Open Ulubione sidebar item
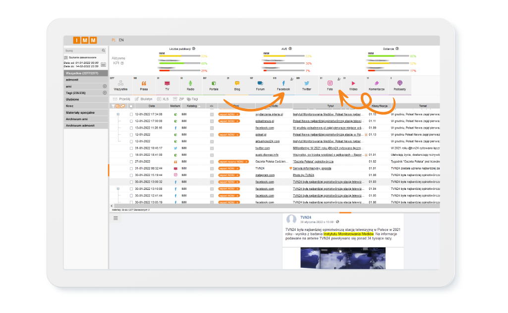 pos(86,99)
